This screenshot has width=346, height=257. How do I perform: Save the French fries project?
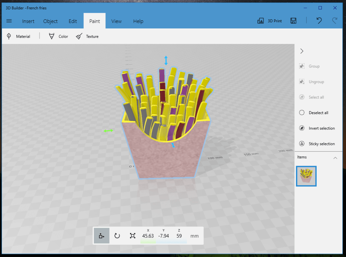pyautogui.click(x=293, y=21)
